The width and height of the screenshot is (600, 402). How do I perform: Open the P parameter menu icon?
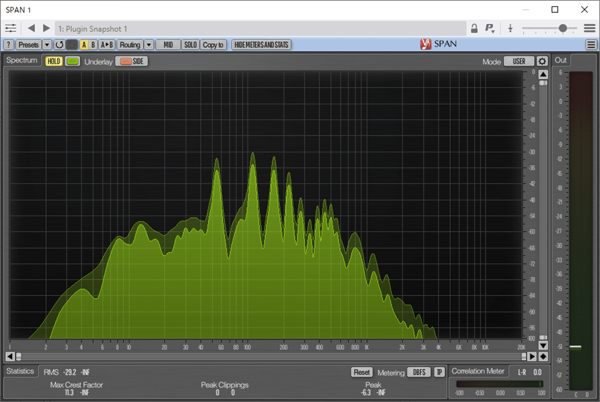[490, 28]
